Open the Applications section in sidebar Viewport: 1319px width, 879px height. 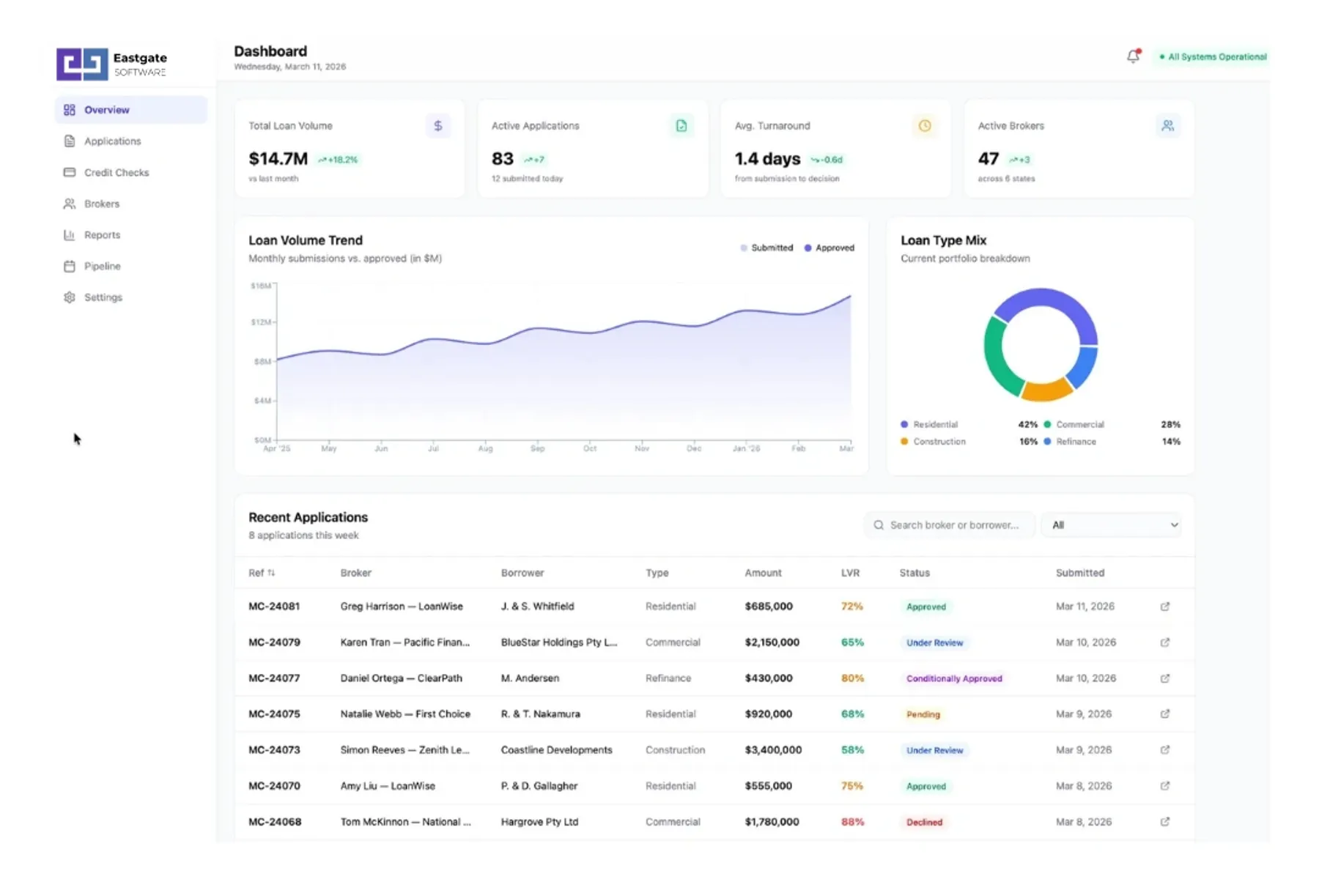113,141
